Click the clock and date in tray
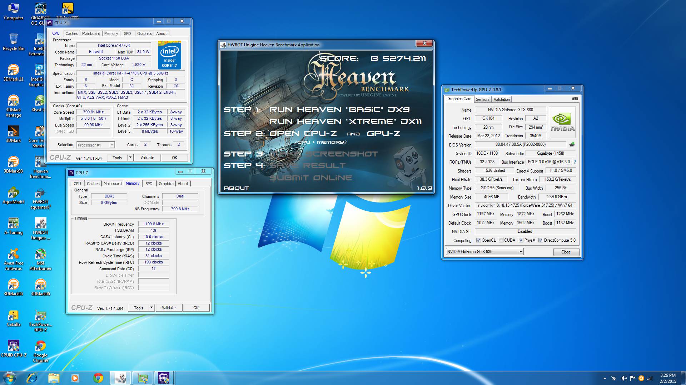This screenshot has height=385, width=686. (668, 378)
